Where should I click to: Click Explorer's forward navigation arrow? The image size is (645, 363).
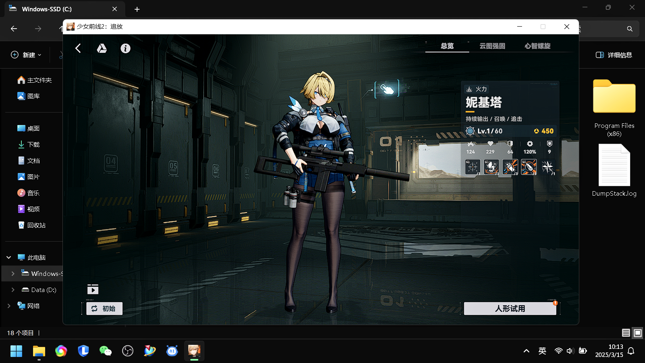38,29
